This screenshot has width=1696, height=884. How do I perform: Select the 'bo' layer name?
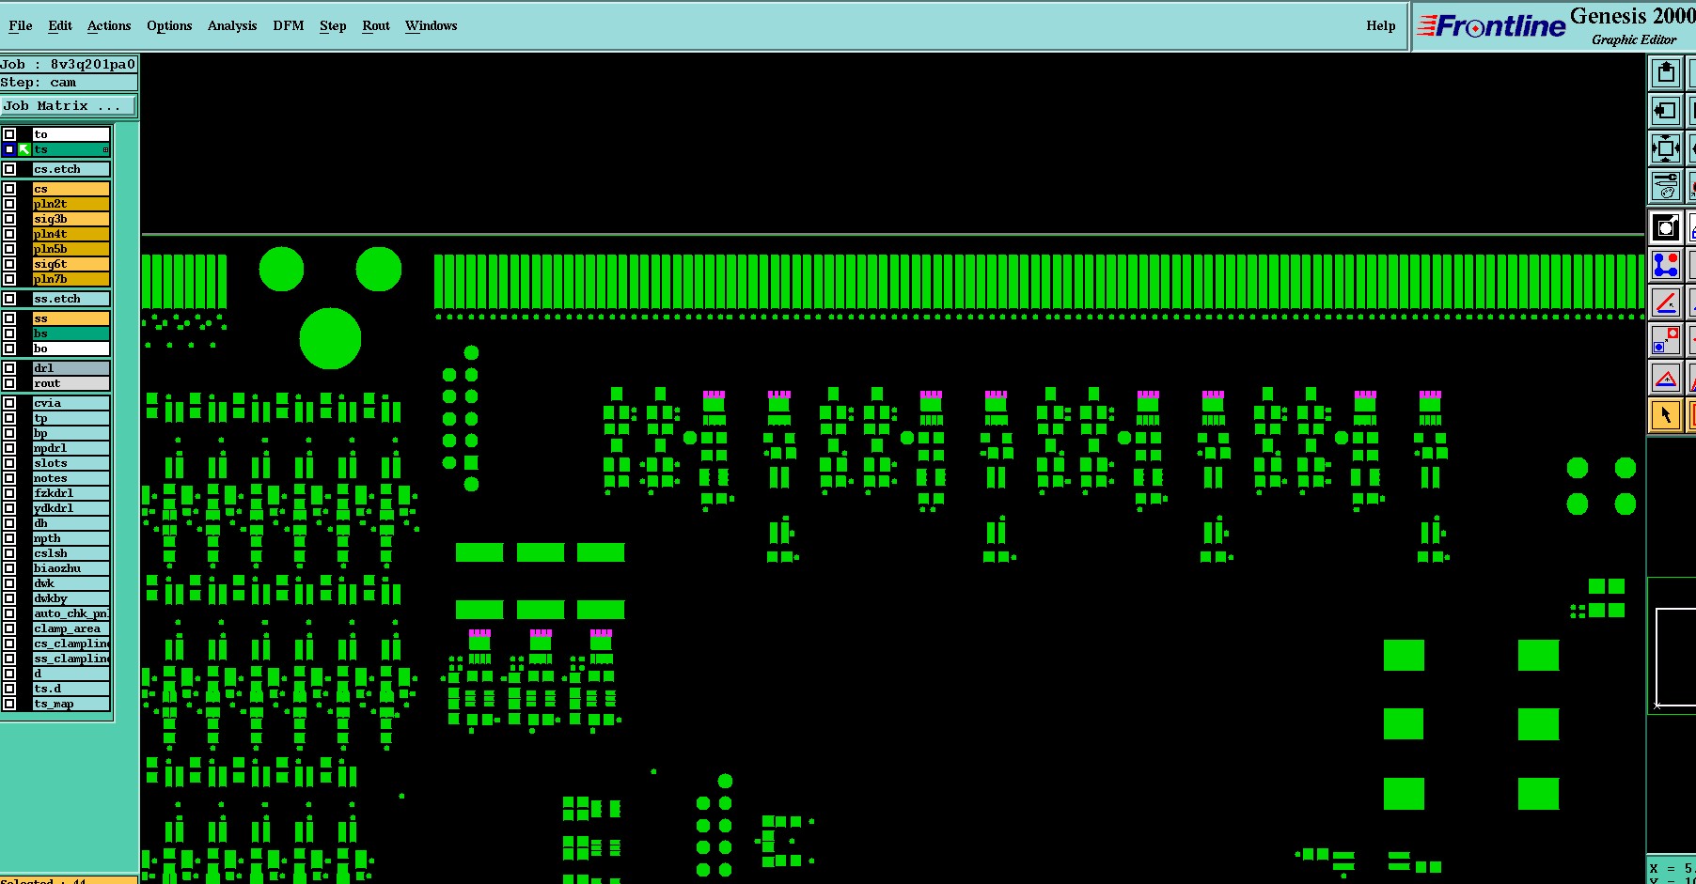[71, 349]
